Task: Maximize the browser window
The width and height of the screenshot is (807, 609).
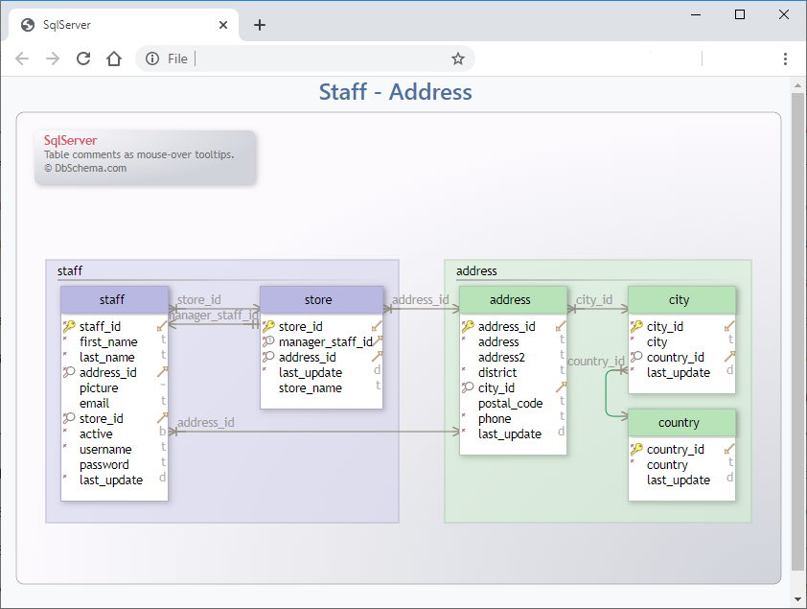Action: coord(740,14)
